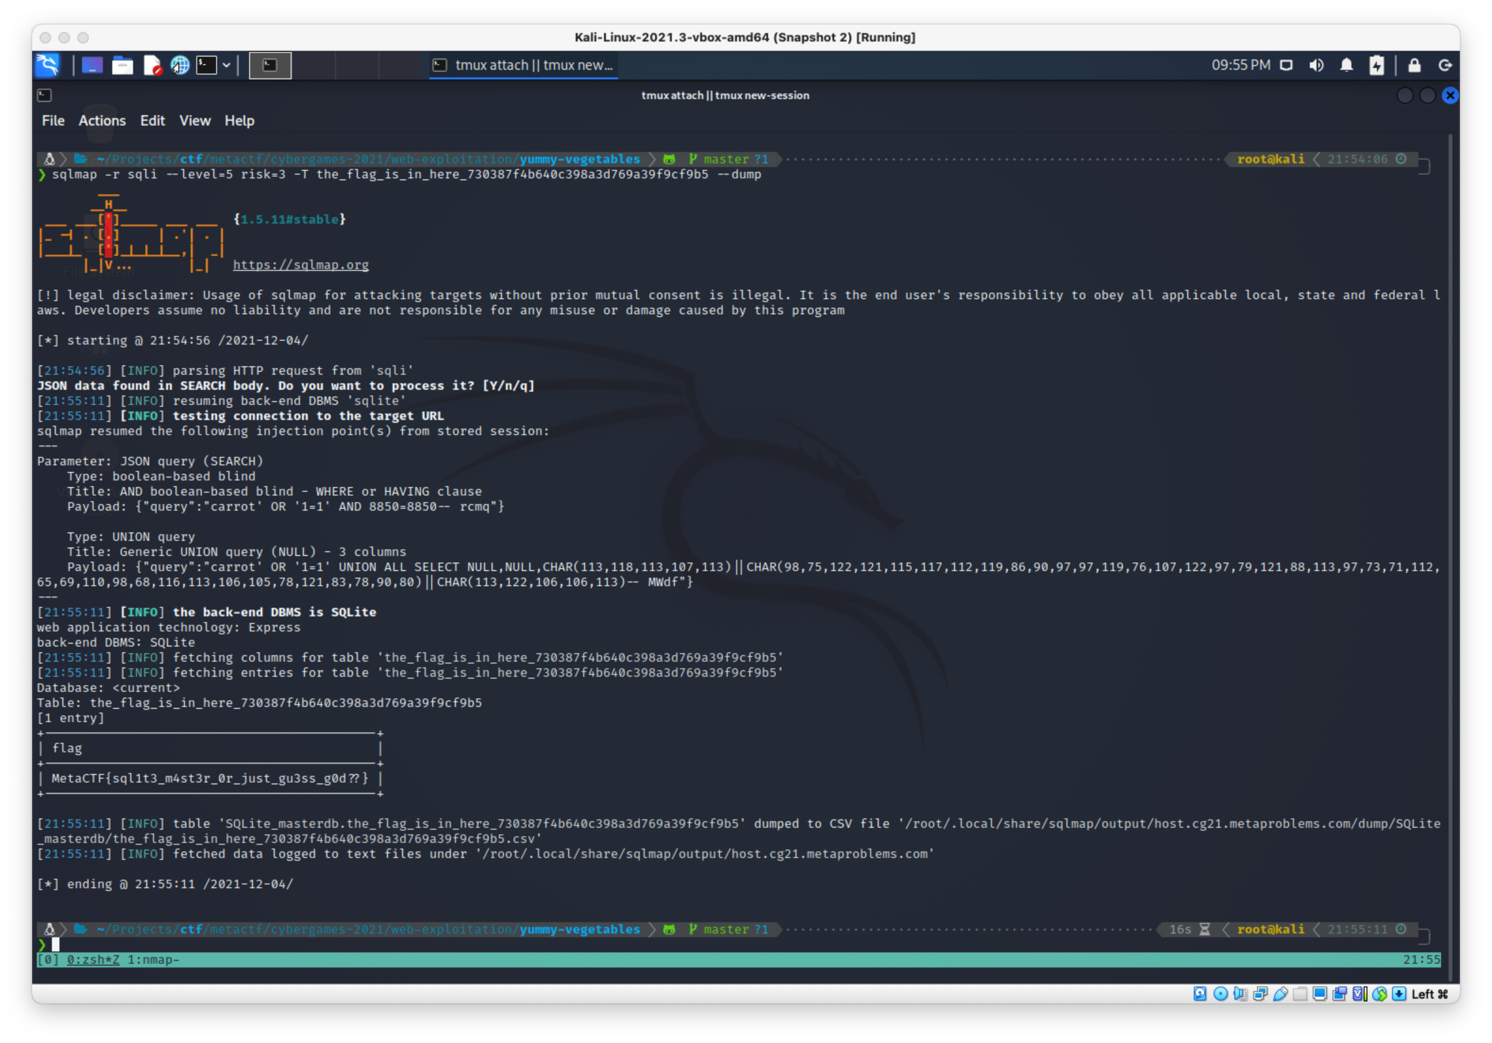Expand the terminal launcher dropdown arrow
The width and height of the screenshot is (1492, 1043).
tap(226, 65)
